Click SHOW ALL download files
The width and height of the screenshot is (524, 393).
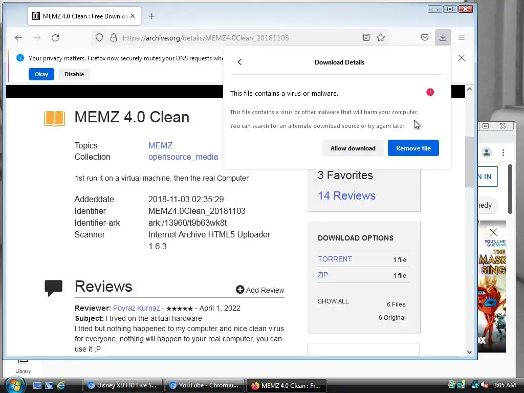(x=333, y=301)
